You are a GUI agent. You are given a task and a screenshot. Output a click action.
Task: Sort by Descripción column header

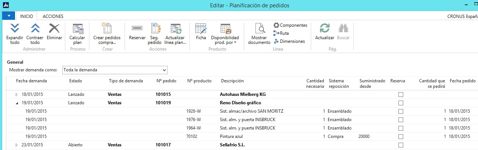coord(232,81)
